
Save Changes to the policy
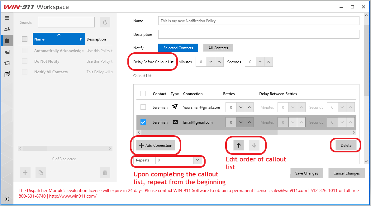[x=307, y=173]
